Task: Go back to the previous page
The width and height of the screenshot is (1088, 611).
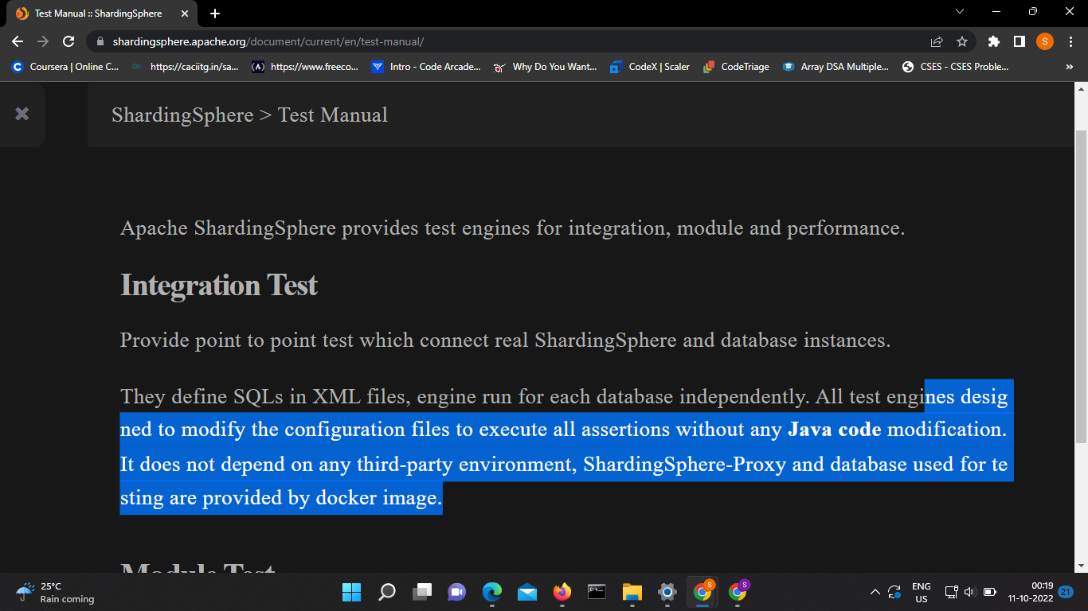Action: click(x=18, y=41)
